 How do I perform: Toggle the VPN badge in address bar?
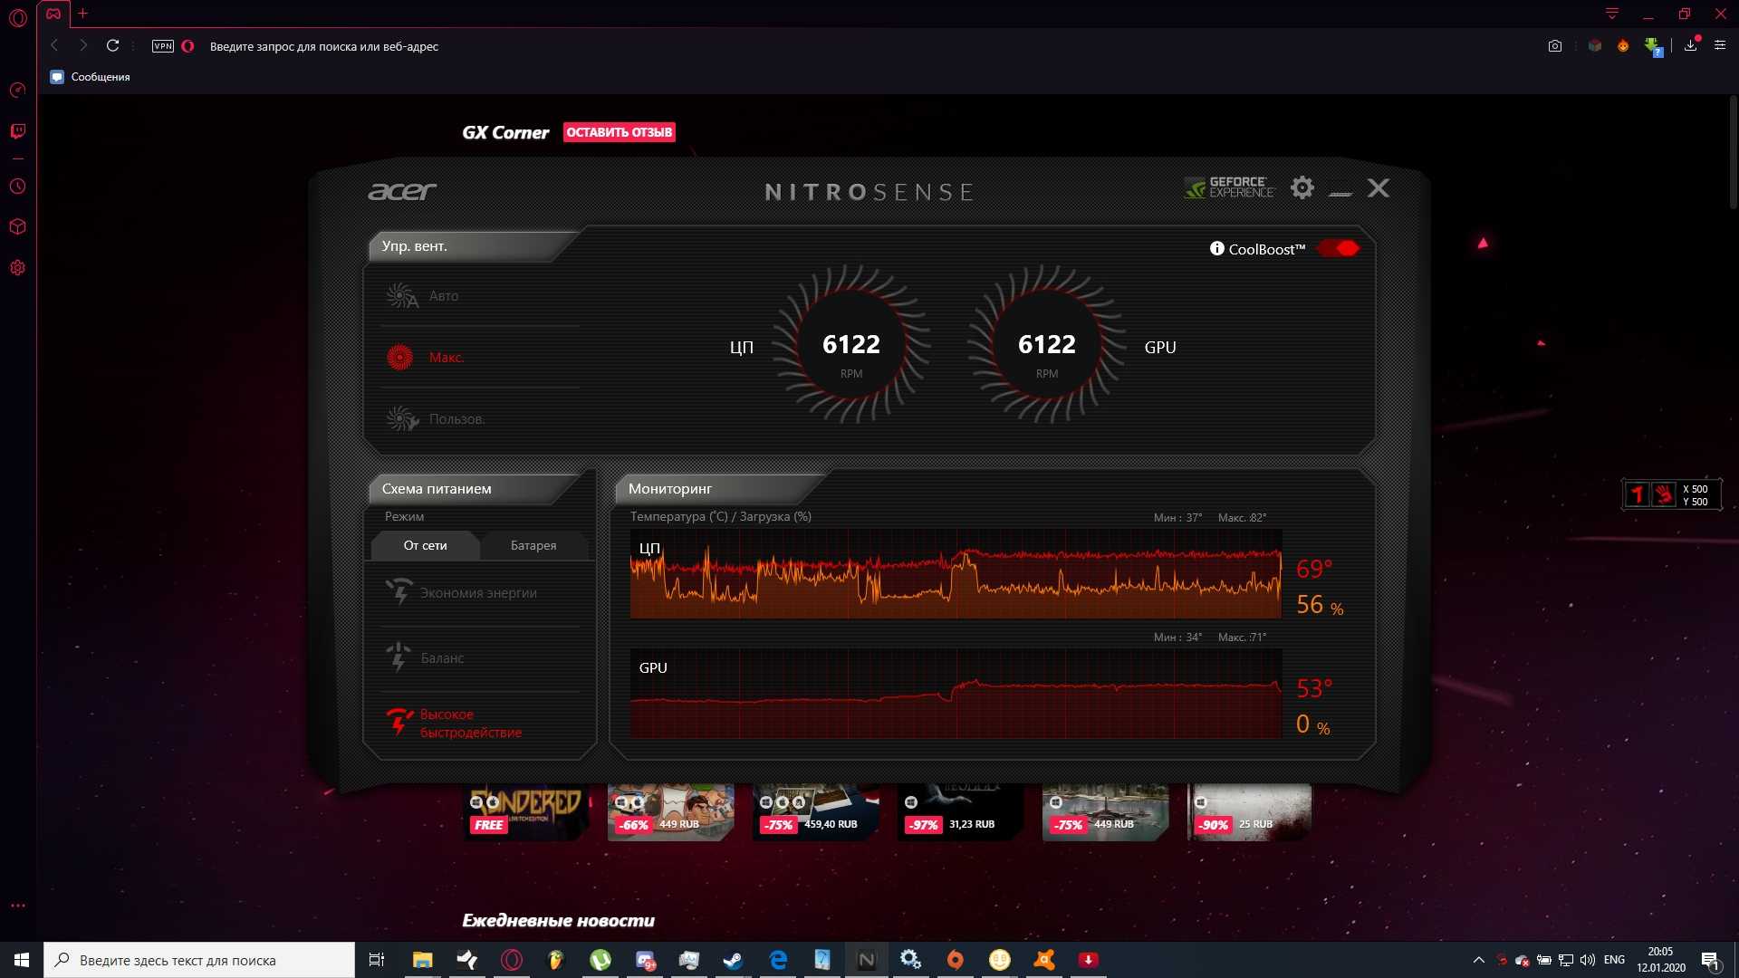point(163,46)
